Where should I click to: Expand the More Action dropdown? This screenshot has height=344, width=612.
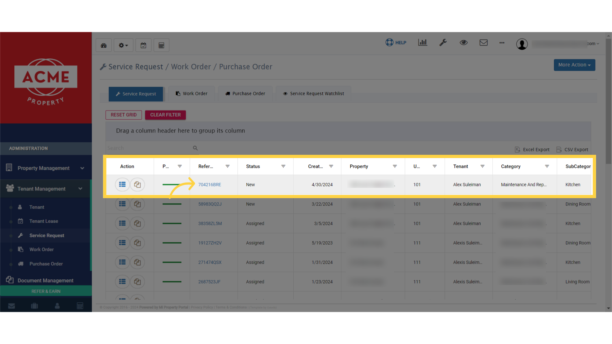point(574,65)
